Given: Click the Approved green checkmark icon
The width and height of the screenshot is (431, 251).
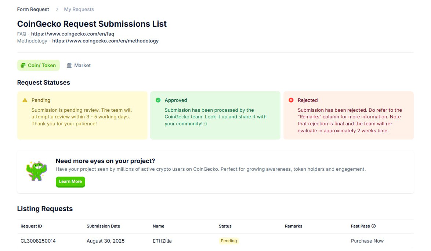Looking at the screenshot, I should point(158,100).
